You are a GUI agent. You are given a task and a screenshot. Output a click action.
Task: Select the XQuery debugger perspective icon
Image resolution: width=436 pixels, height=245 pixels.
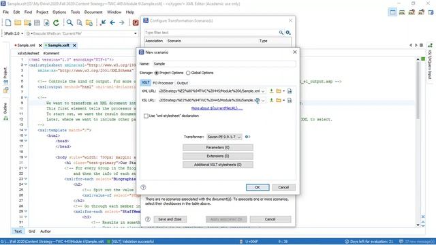pyautogui.click(x=421, y=12)
